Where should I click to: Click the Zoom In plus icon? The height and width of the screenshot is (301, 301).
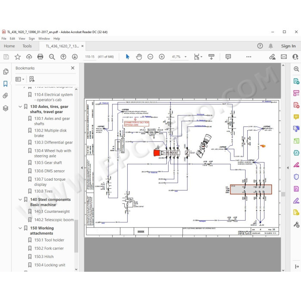point(162,57)
